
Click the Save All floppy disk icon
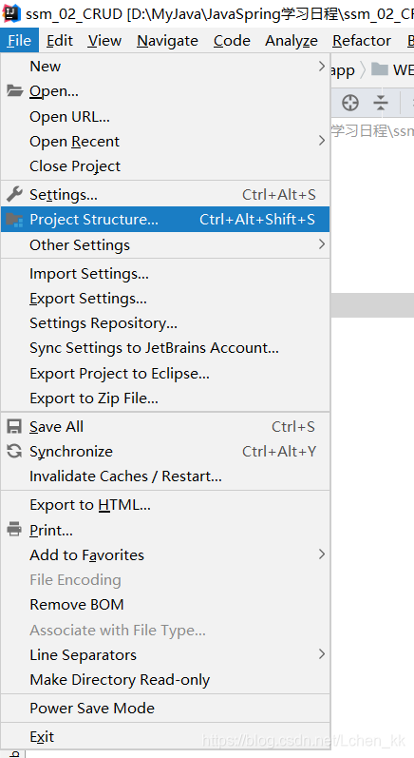click(14, 426)
